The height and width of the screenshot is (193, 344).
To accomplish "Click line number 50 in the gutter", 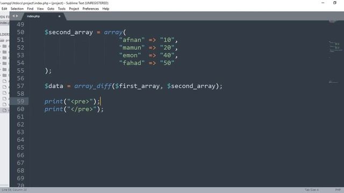I will coord(20,32).
